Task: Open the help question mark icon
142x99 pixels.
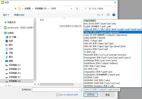Action: click(114, 15)
